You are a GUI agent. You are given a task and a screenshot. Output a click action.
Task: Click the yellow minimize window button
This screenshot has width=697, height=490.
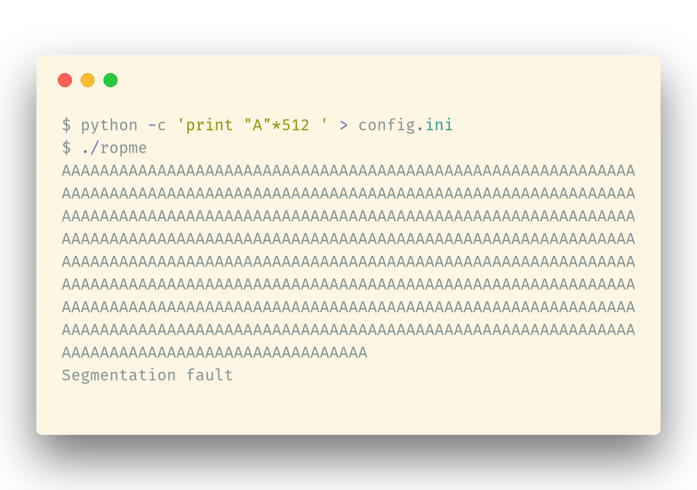(88, 80)
